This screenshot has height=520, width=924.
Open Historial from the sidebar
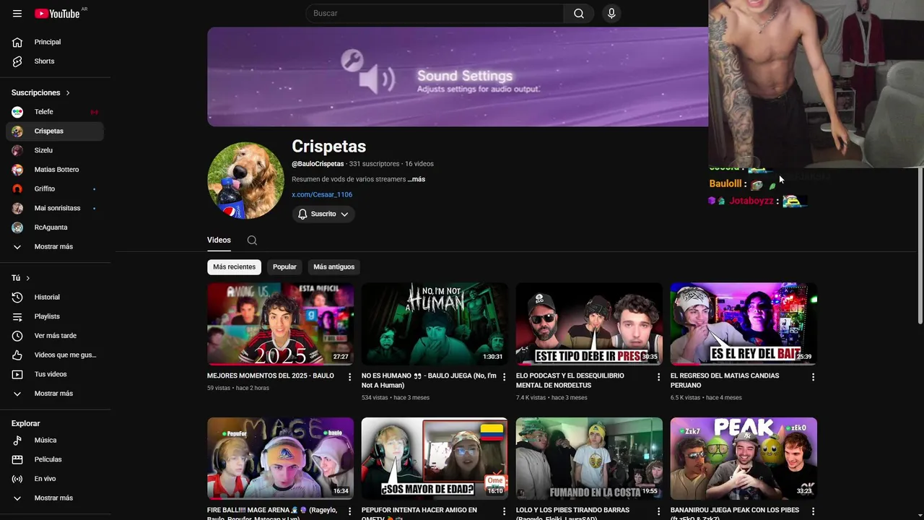55,297
